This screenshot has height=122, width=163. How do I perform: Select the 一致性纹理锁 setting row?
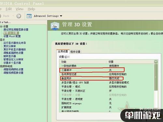click(107, 66)
